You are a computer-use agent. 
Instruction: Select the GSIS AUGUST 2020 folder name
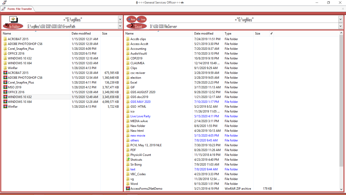143,92
